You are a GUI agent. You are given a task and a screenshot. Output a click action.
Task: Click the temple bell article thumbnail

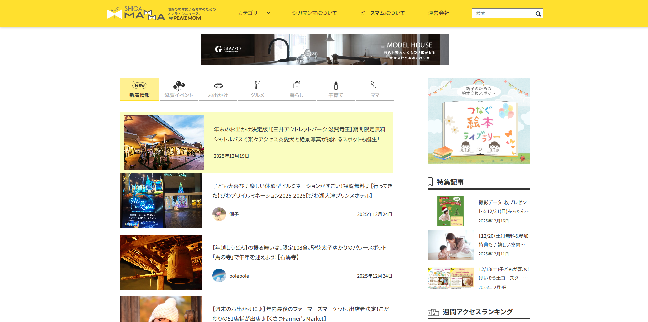pos(161,262)
